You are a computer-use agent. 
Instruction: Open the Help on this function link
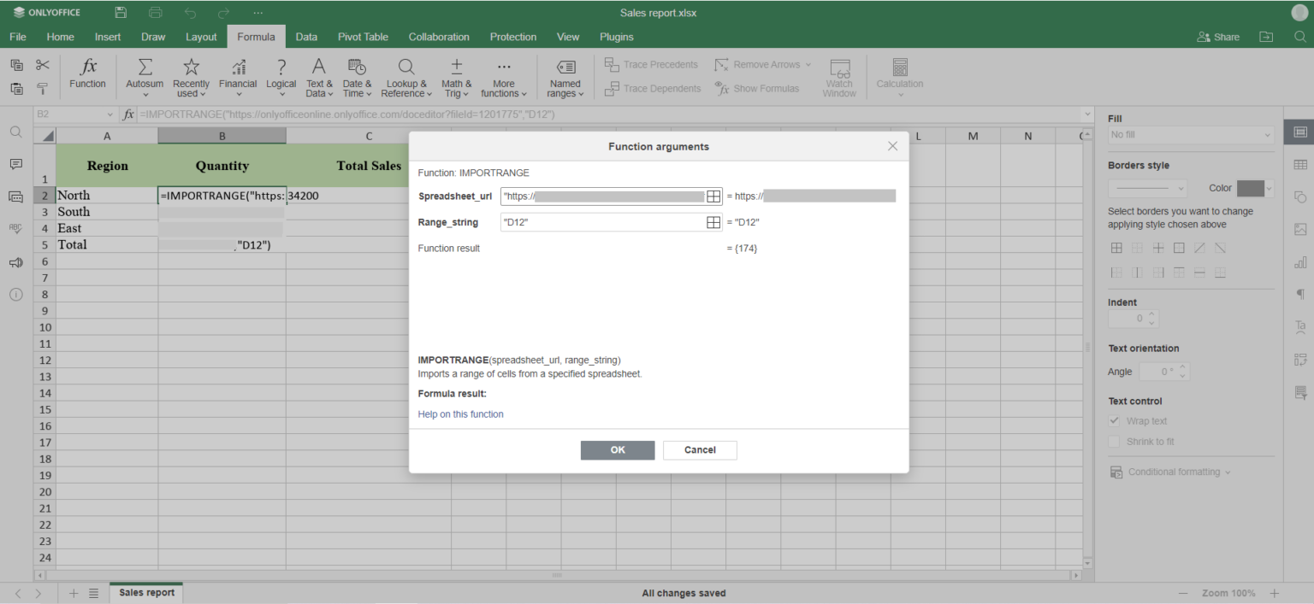click(x=460, y=414)
